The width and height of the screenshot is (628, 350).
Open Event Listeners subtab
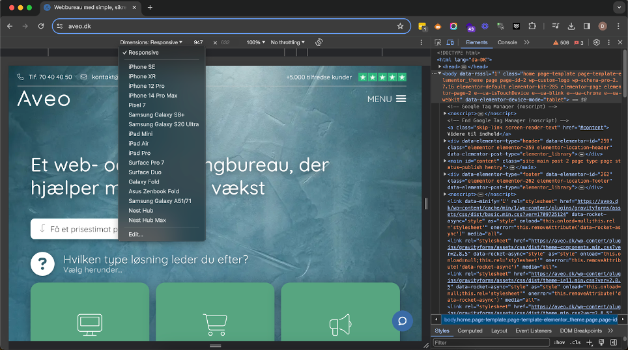pyautogui.click(x=534, y=330)
